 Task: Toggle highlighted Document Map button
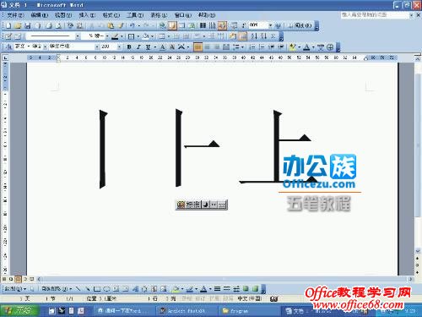coord(172,26)
